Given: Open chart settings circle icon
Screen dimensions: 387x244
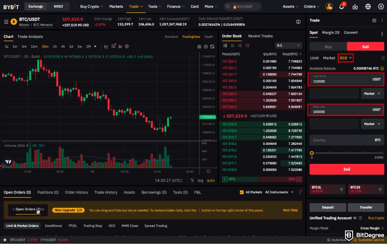Looking at the screenshot, I should (x=206, y=47).
